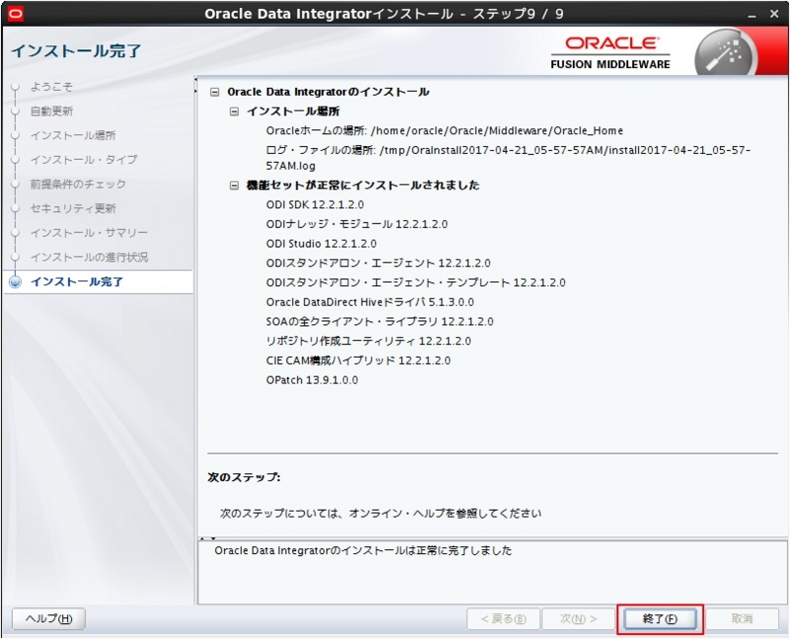Click the disabled 取消 button

(742, 619)
